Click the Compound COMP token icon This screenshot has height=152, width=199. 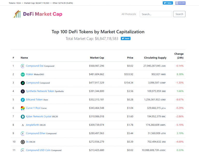click(23, 83)
